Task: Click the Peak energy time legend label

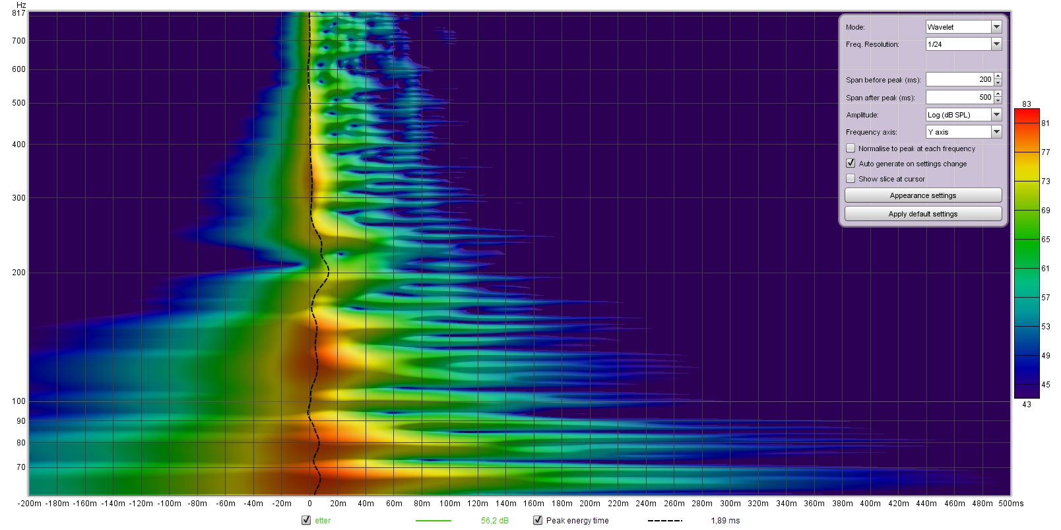Action: (577, 521)
